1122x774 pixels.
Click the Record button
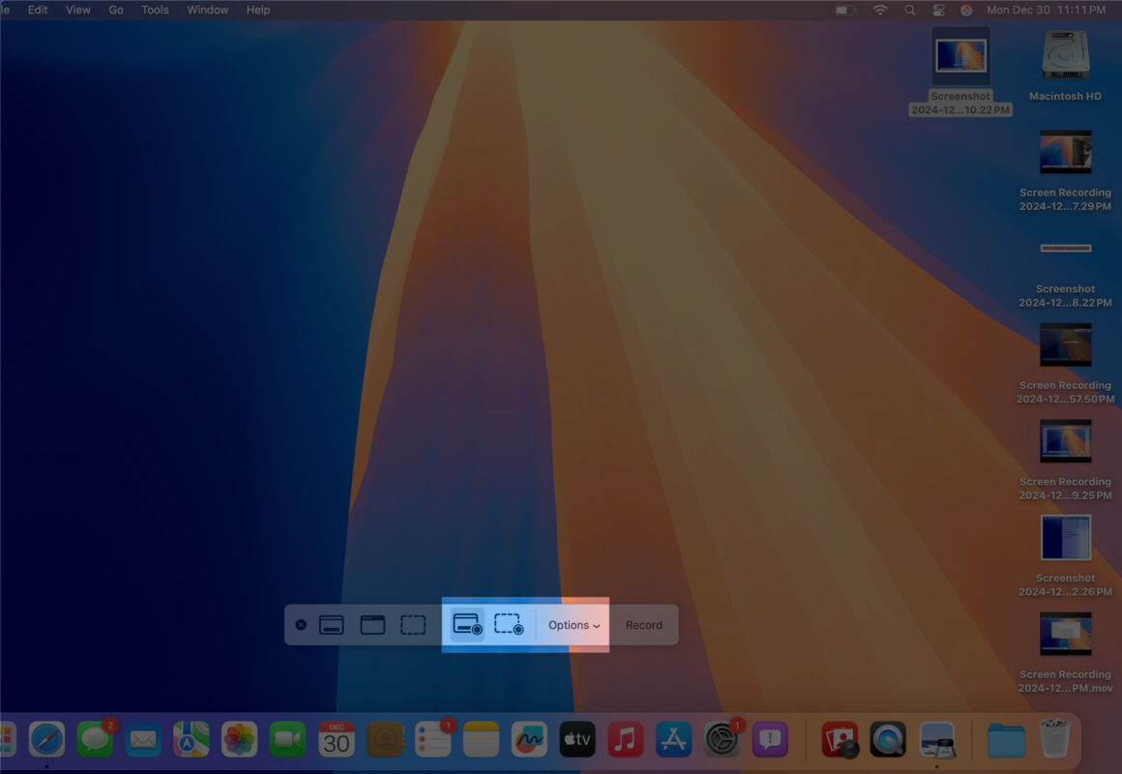click(x=643, y=625)
